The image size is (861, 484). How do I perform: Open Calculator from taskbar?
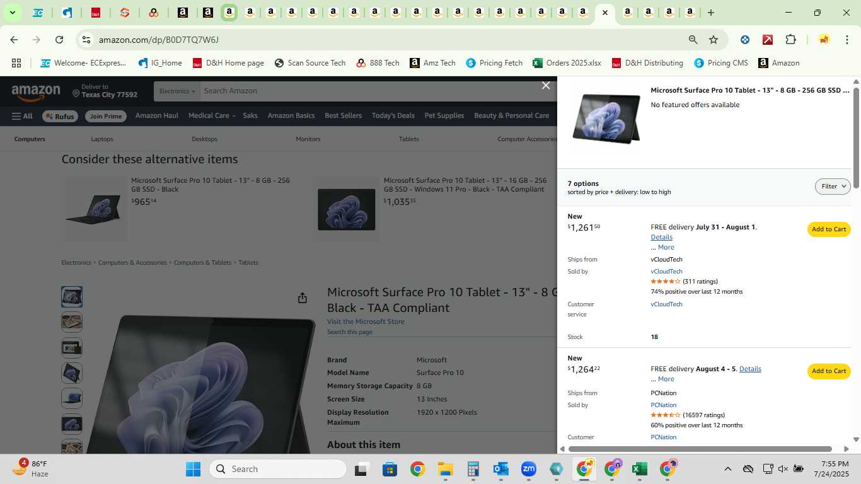tap(473, 469)
